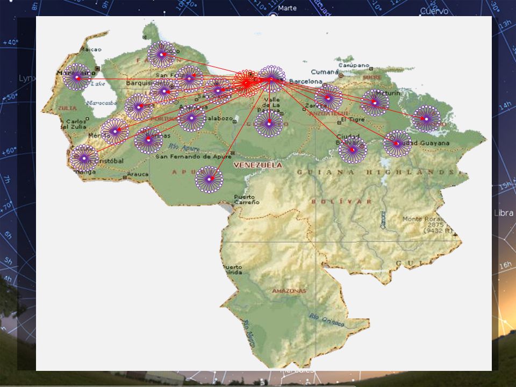Click the Carúpano city label
Image resolution: width=516 pixels, height=387 pixels.
pyautogui.click(x=354, y=65)
